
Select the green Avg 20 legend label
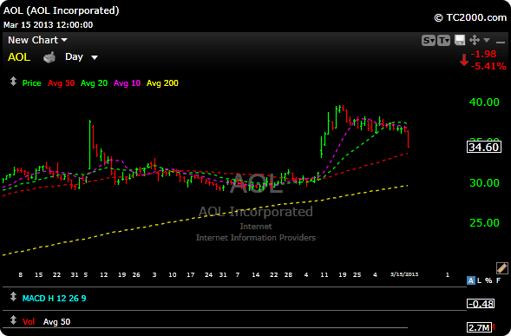coord(94,83)
